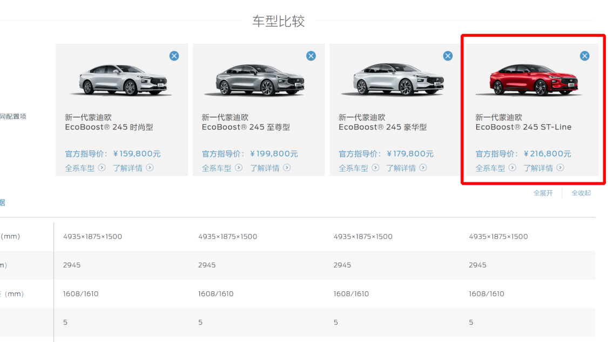Viewport: 608px width, 342px height.
Task: Click the arrow icon beside 豪华型 全系车型
Action: [x=375, y=168]
